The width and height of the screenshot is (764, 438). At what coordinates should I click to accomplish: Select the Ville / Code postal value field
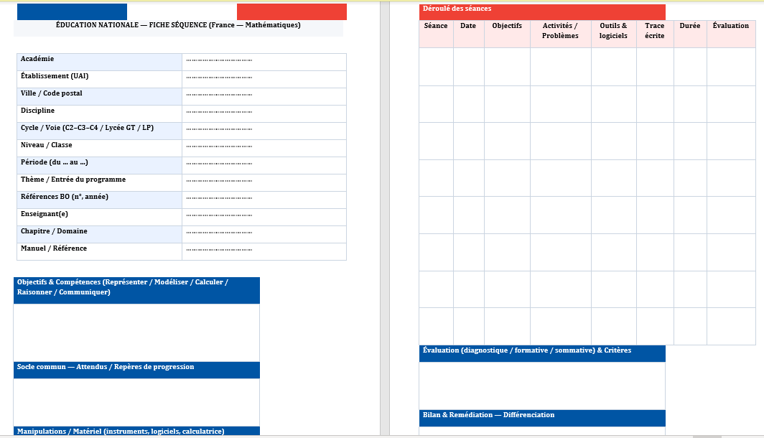point(264,95)
